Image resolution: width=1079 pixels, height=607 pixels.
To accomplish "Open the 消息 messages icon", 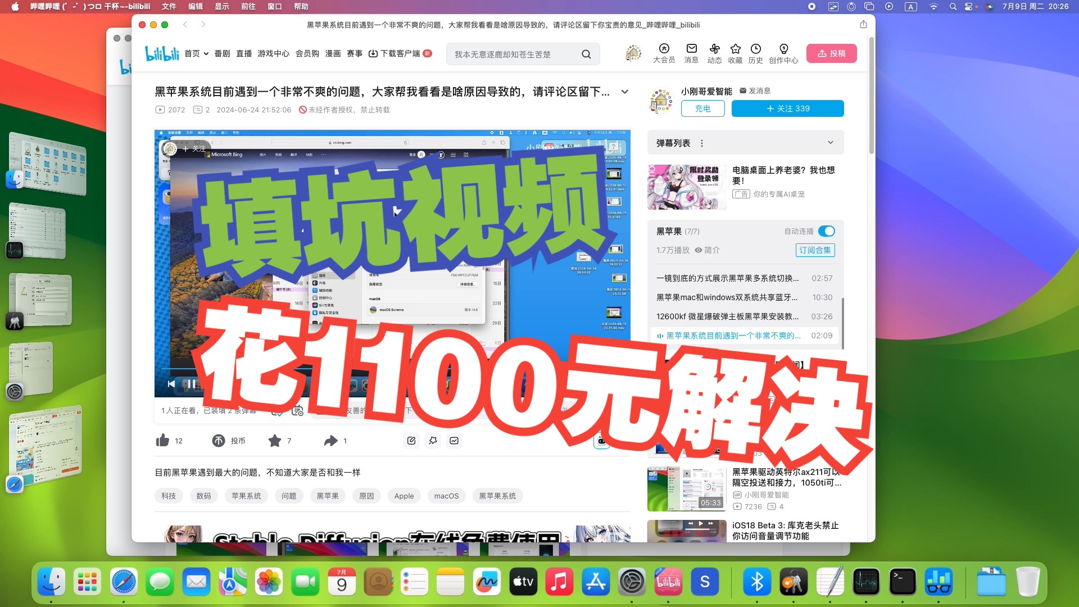I will [691, 53].
